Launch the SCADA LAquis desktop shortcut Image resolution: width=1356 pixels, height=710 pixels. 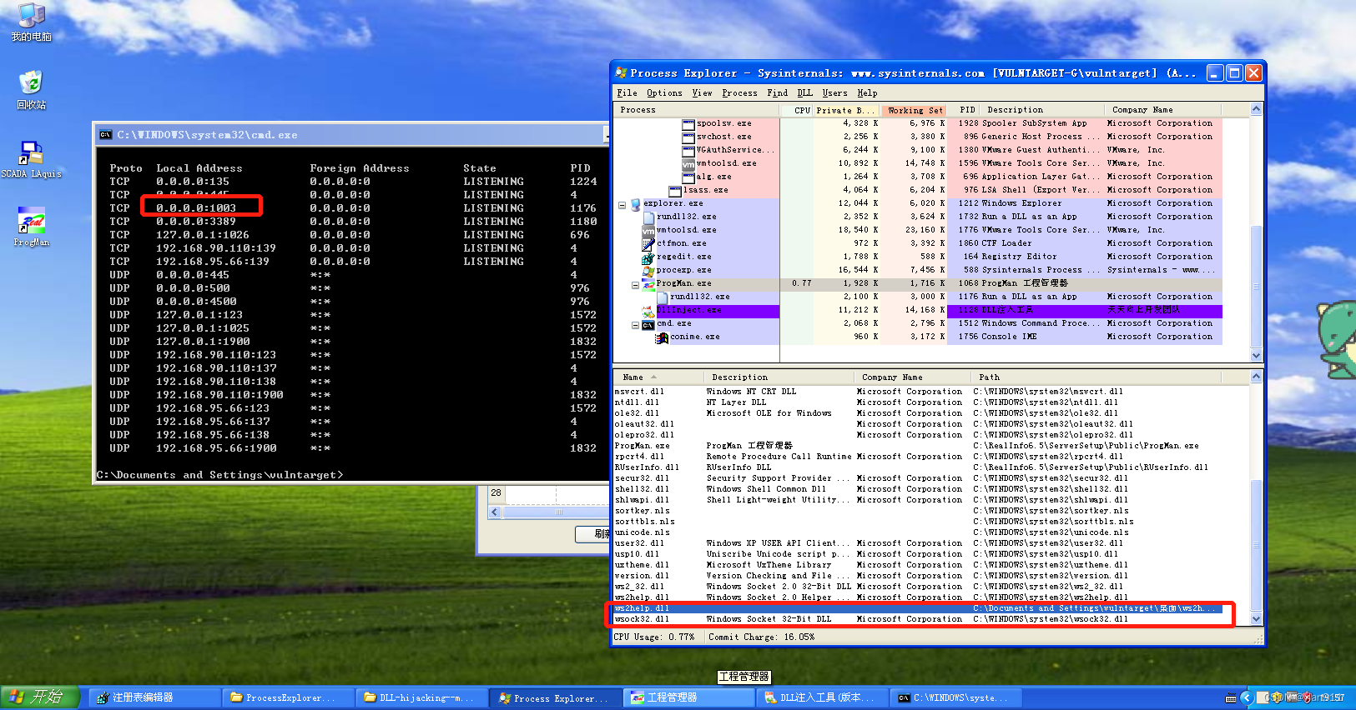pos(31,160)
